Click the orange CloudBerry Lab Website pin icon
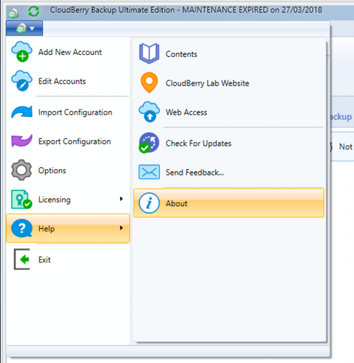The image size is (354, 363). coord(149,83)
